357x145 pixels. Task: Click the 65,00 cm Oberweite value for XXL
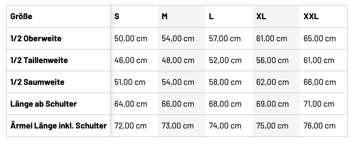point(320,38)
